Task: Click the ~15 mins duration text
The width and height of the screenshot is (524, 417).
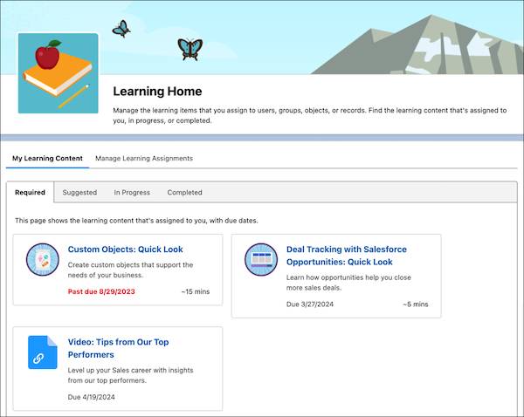Action: click(196, 291)
